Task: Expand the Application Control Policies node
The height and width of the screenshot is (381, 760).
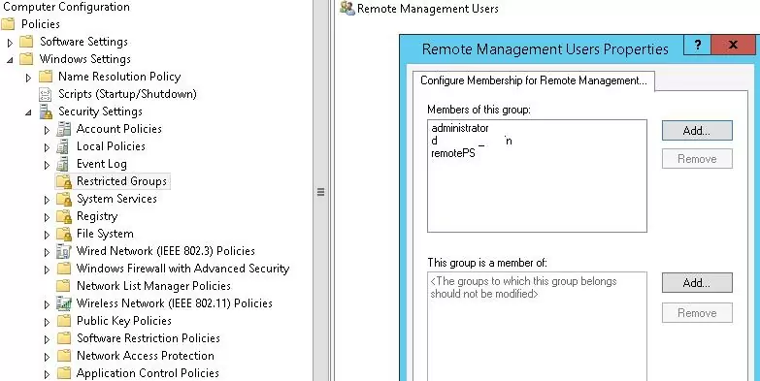Action: (x=47, y=374)
